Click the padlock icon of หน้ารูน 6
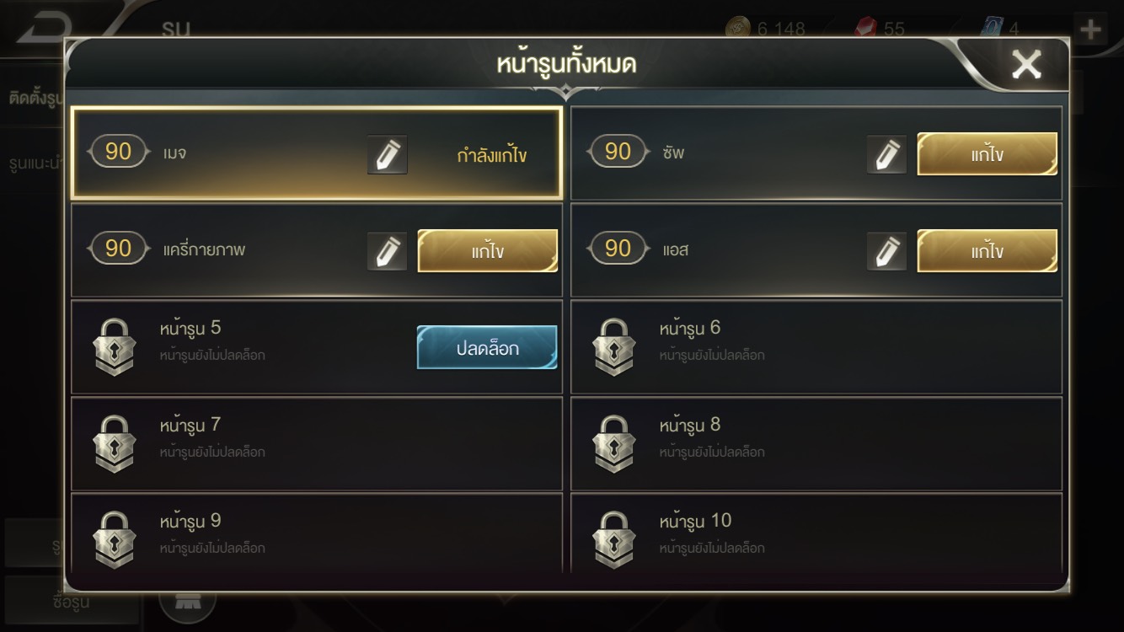The width and height of the screenshot is (1124, 632). (x=613, y=346)
